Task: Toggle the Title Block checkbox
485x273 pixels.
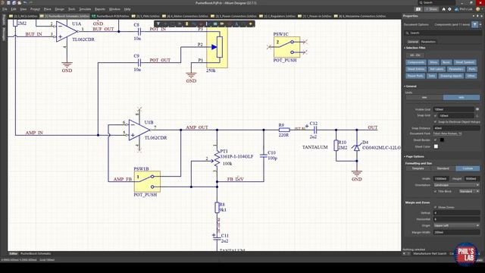Action: [x=436, y=191]
